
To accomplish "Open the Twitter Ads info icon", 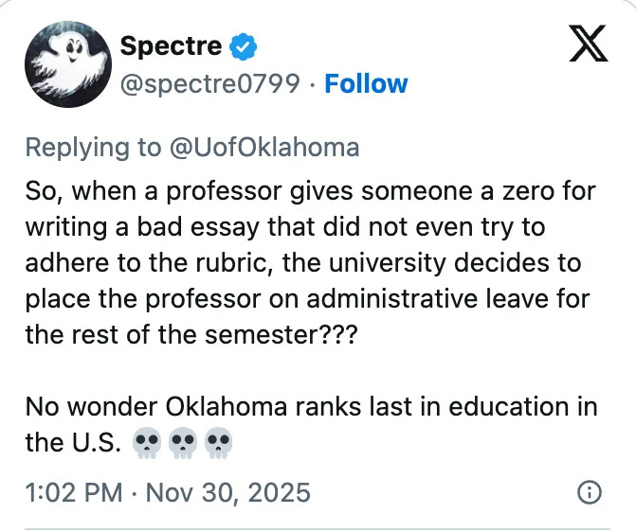I will tap(589, 492).
